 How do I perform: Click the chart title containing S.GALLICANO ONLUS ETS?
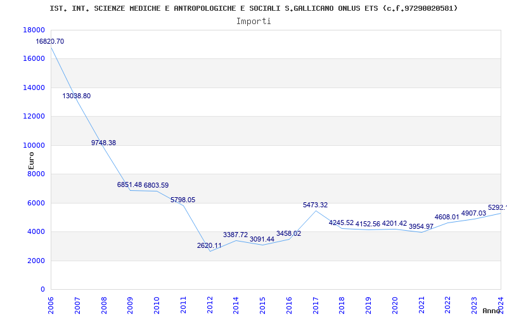(253, 8)
